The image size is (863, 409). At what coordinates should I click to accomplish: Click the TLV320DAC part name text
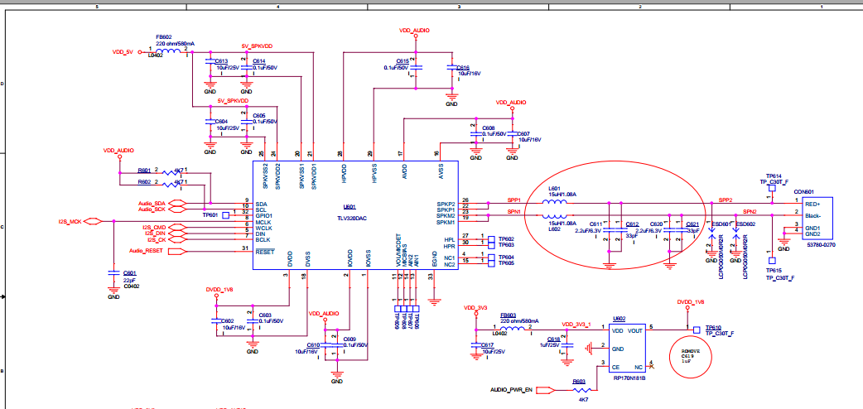coord(354,219)
